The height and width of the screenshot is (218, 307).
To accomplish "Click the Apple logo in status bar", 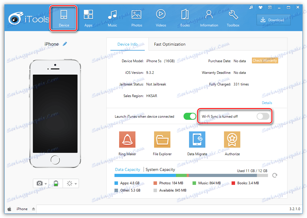I will point(9,209).
